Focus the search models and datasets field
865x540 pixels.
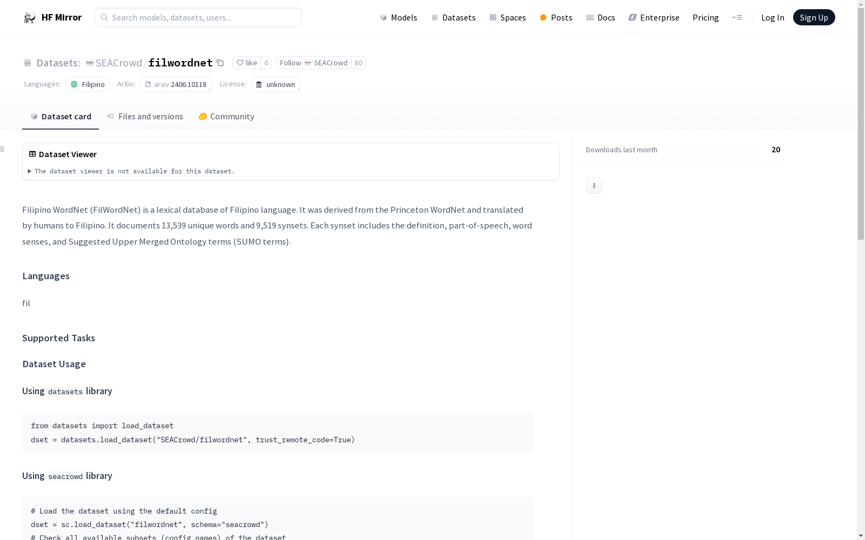(198, 17)
